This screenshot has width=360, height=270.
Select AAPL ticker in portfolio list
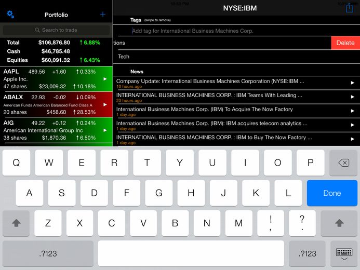pyautogui.click(x=11, y=72)
